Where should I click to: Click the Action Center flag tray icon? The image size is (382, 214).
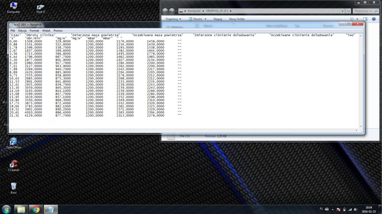tap(338, 209)
